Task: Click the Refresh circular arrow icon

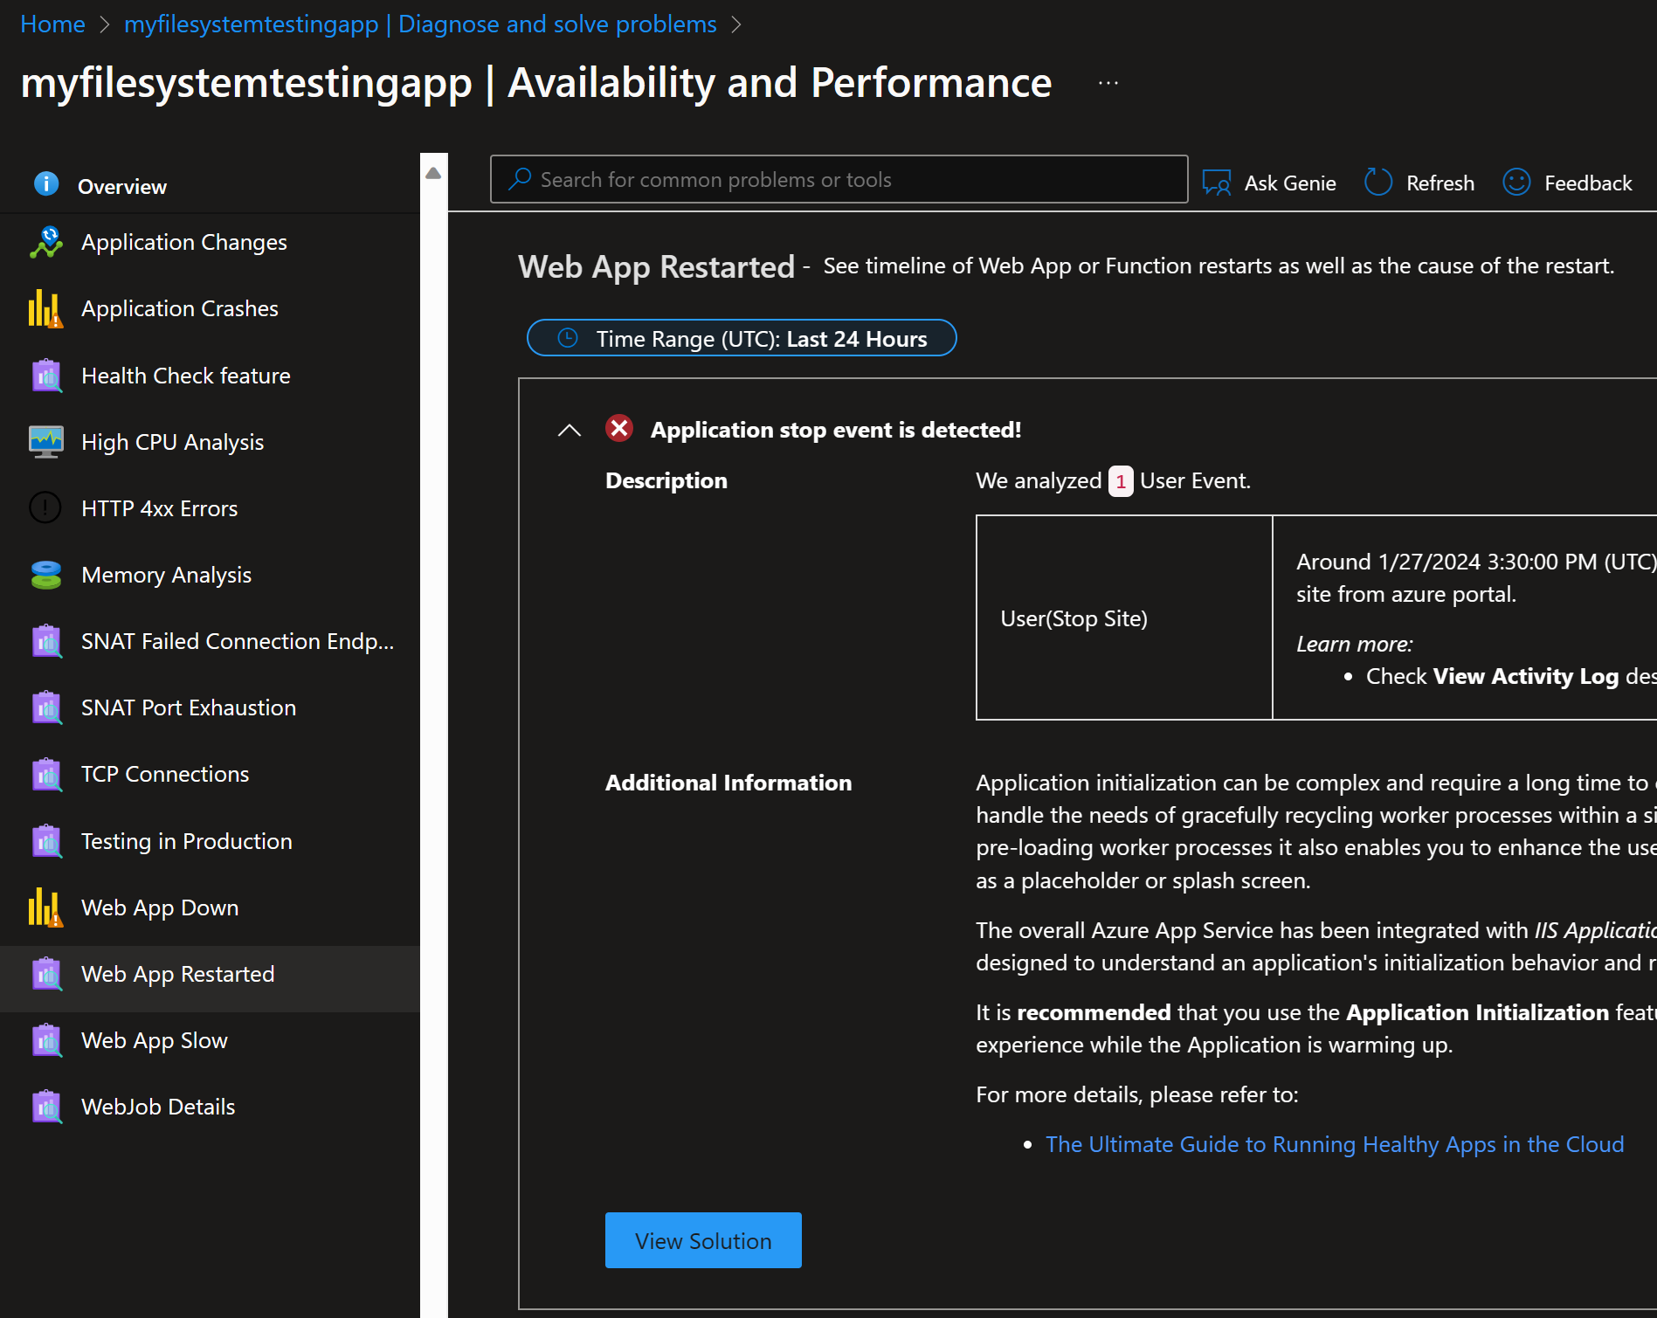Action: pyautogui.click(x=1378, y=182)
